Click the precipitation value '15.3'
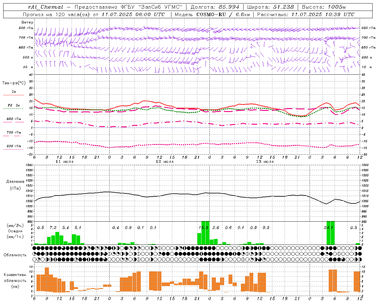 tap(204, 228)
